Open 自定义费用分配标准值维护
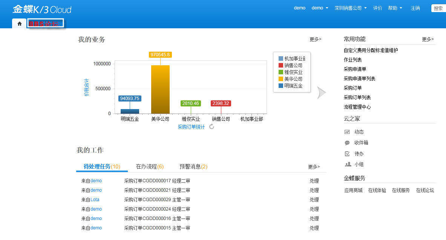 pos(371,51)
